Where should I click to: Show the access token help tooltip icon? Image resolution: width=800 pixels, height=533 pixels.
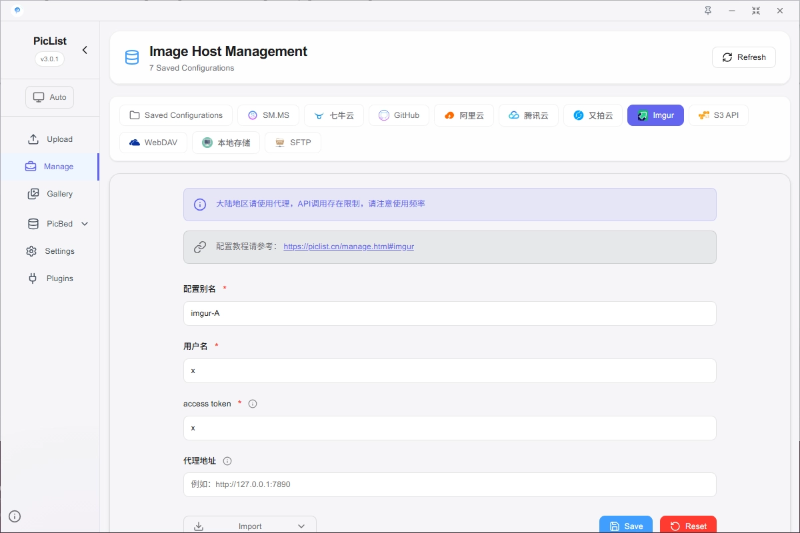(253, 404)
